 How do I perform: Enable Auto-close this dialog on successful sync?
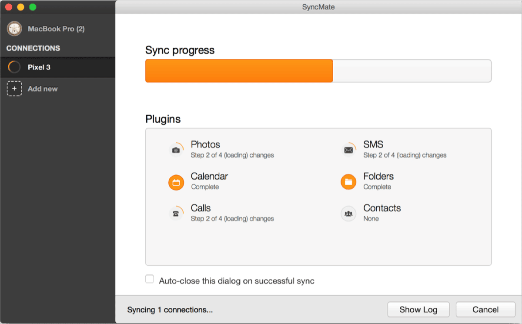(x=150, y=279)
